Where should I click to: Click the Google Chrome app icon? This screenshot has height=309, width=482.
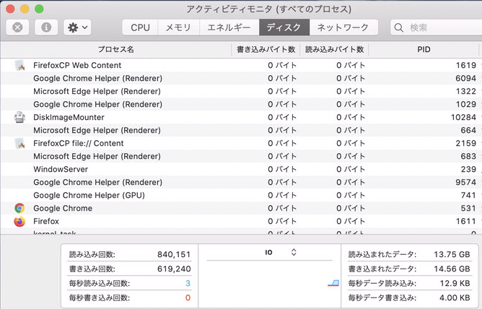coord(19,208)
